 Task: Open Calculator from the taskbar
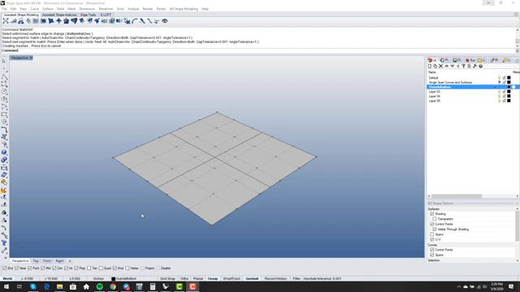(x=153, y=286)
